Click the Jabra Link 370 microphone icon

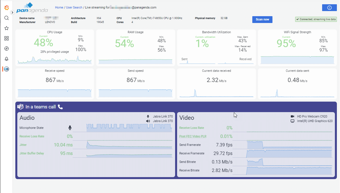coord(148,116)
